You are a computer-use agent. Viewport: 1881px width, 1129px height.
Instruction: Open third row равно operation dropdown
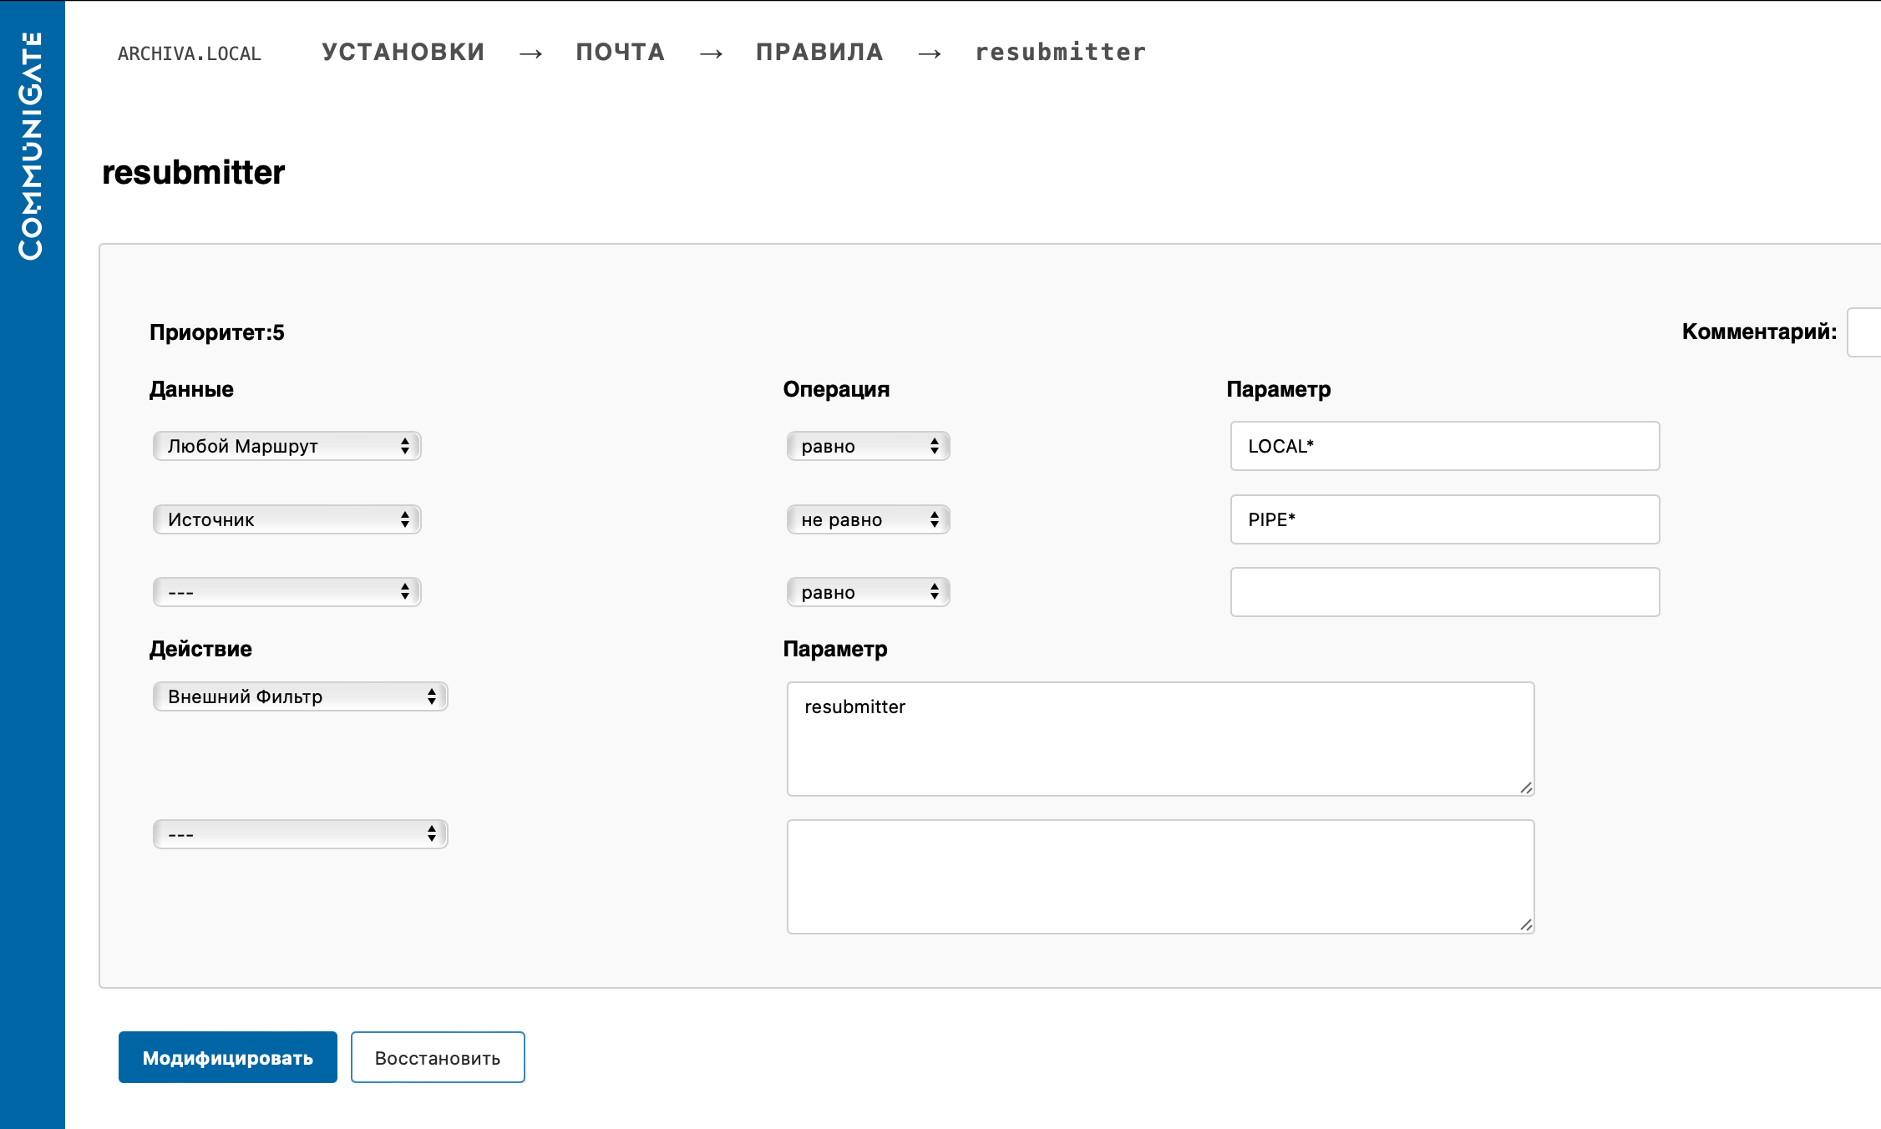(868, 592)
